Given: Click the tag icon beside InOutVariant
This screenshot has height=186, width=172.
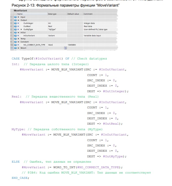Looking at the screenshot, I should [x=15, y=36].
